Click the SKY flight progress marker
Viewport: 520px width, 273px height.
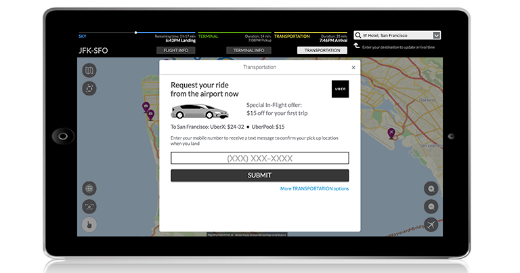pos(135,33)
